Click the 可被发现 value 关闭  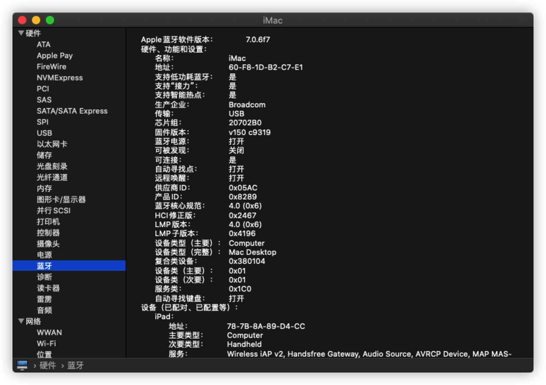click(x=236, y=150)
